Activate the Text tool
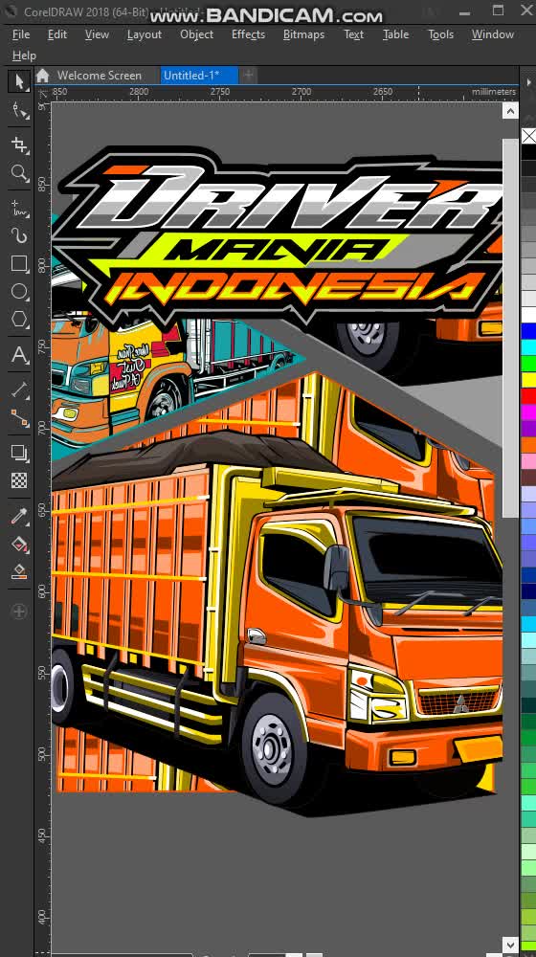536x957 pixels. click(x=19, y=355)
